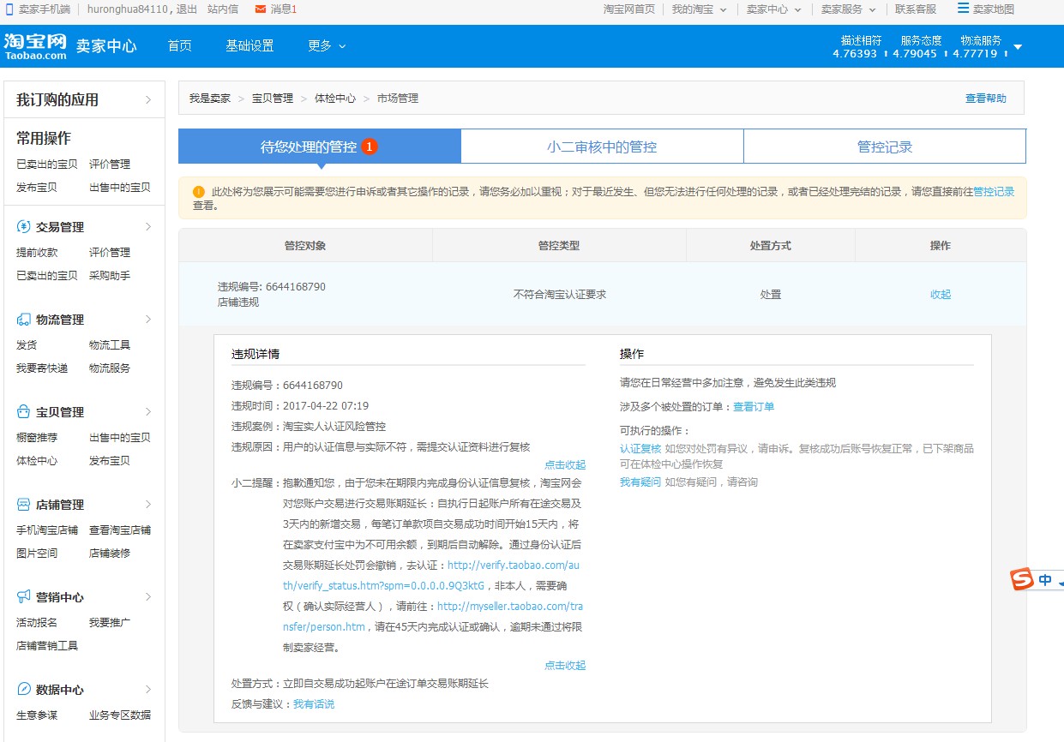
Task: Click the 营销中心 megaphone icon
Action: click(23, 597)
